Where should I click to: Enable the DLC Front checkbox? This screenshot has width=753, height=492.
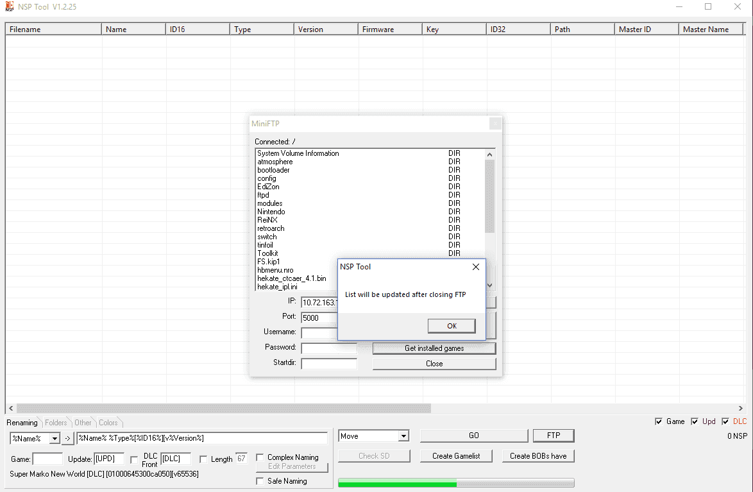[x=134, y=460]
